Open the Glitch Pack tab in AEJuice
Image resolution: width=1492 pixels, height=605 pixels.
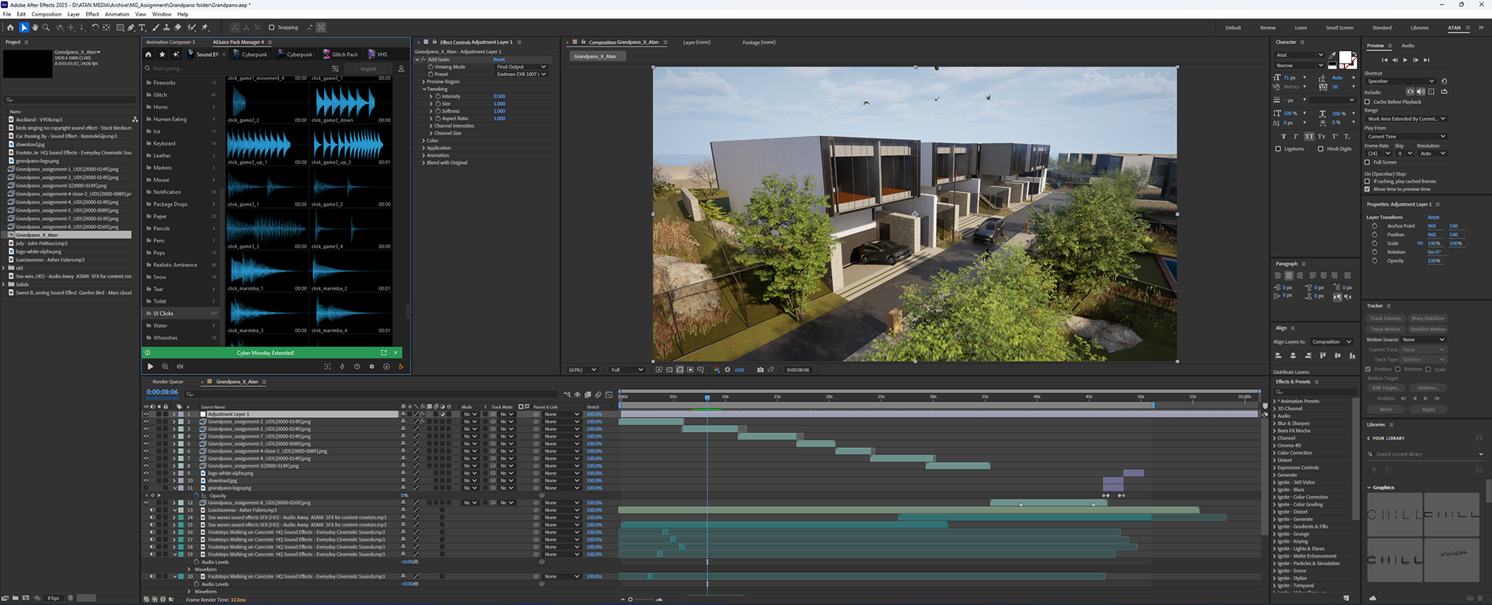point(340,54)
